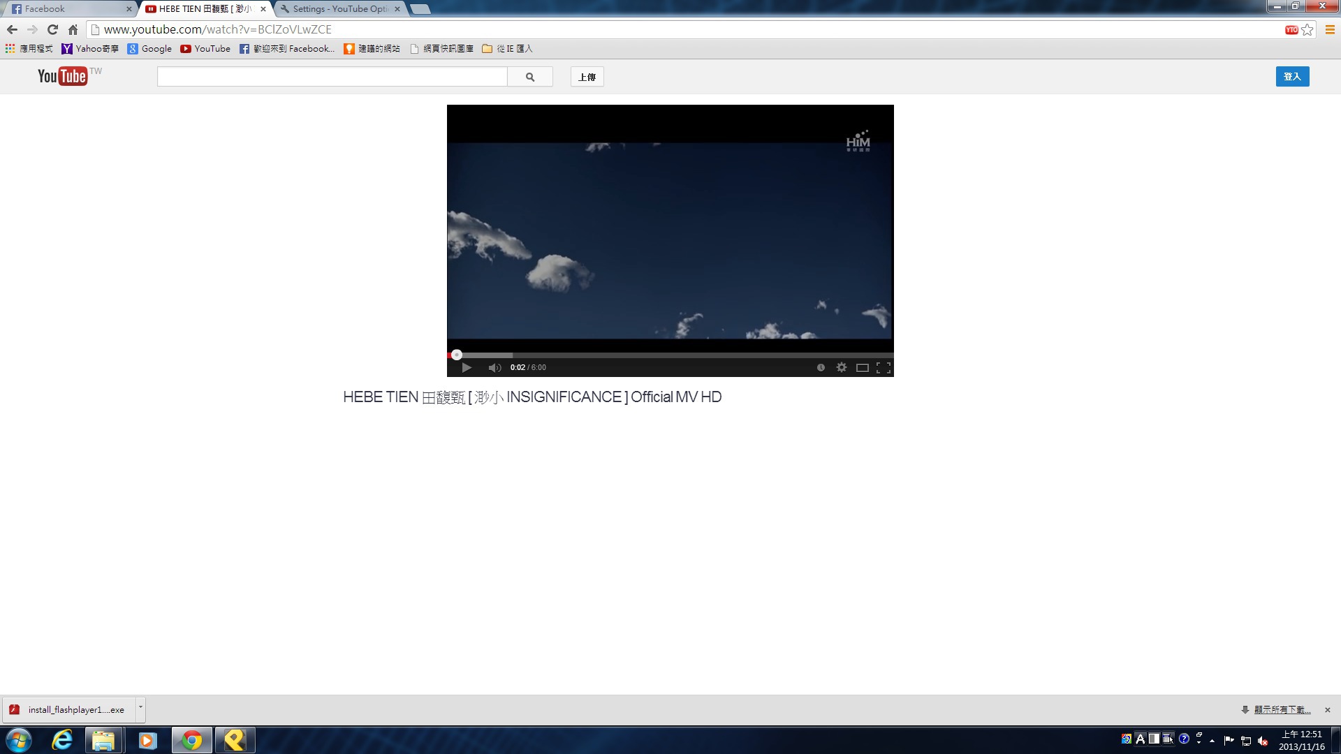The width and height of the screenshot is (1341, 754).
Task: Open the Google bookmark
Action: point(149,48)
